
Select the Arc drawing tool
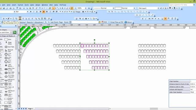click(146, 15)
